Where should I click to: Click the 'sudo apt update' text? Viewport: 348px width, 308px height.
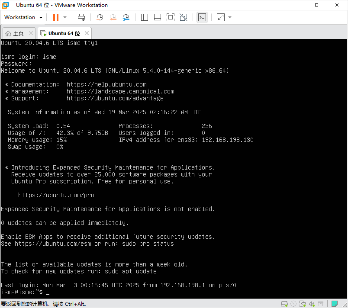[131, 271]
